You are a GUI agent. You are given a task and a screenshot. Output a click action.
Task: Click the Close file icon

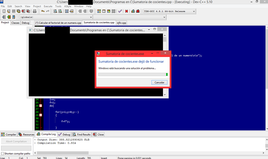click(23, 11)
